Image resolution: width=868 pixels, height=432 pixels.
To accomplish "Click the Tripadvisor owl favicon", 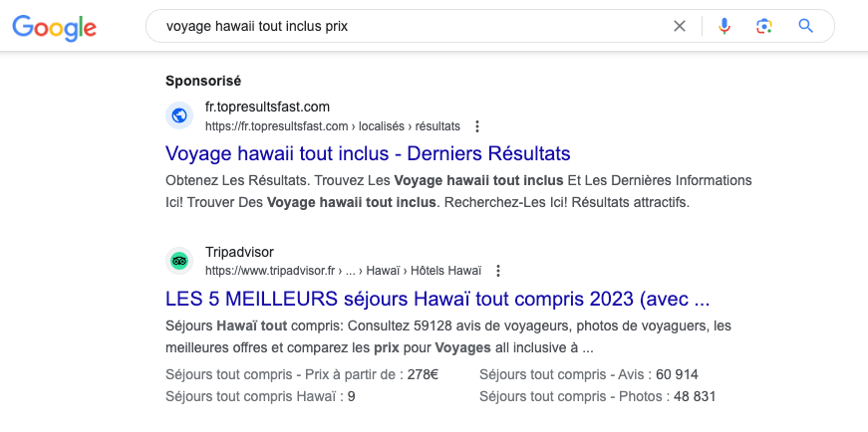I will [x=179, y=261].
